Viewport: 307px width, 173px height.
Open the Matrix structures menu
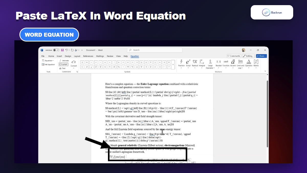click(256, 64)
